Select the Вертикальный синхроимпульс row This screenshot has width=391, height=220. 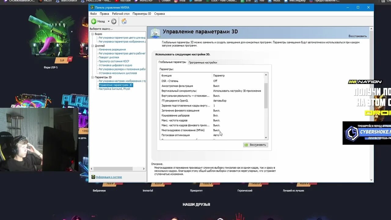[212, 91]
